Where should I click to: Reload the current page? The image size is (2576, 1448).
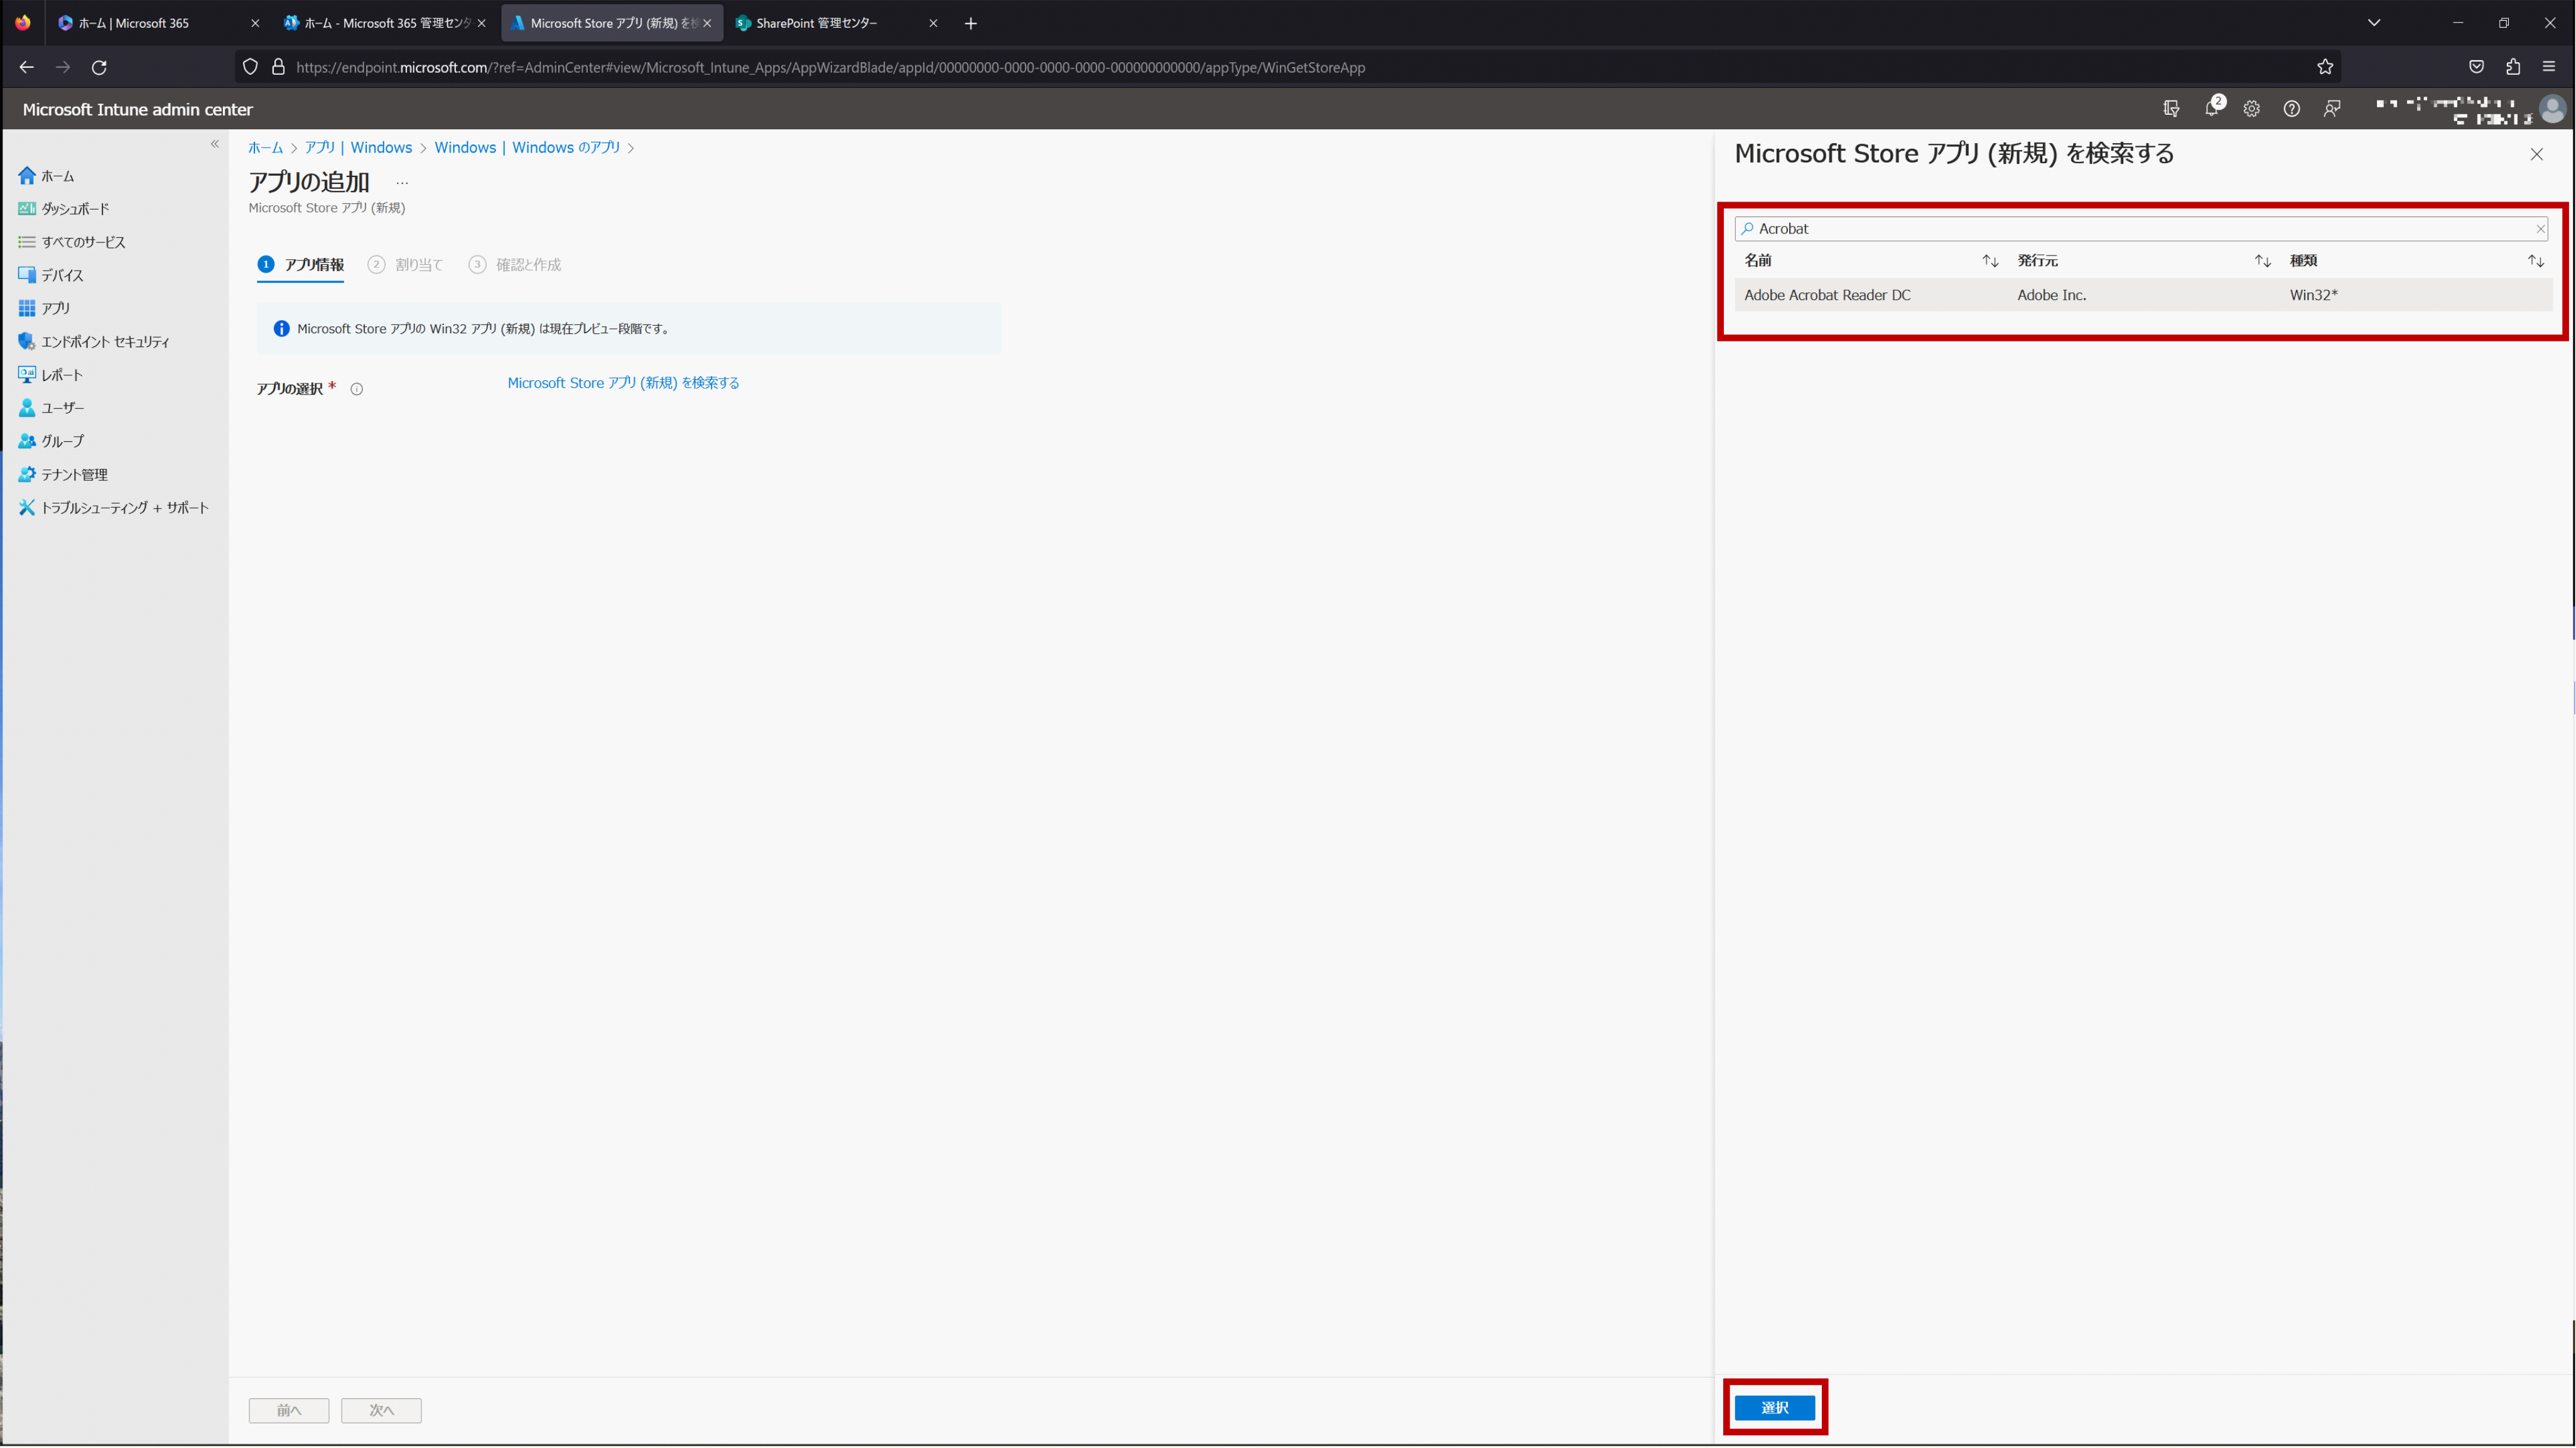99,67
